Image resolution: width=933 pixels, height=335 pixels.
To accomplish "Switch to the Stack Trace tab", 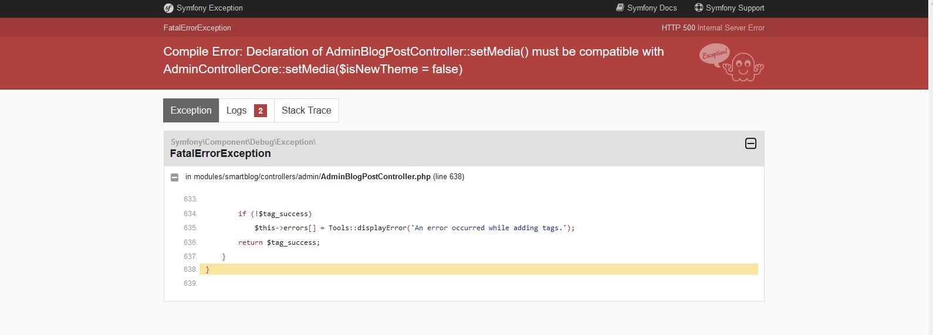I will pos(306,110).
